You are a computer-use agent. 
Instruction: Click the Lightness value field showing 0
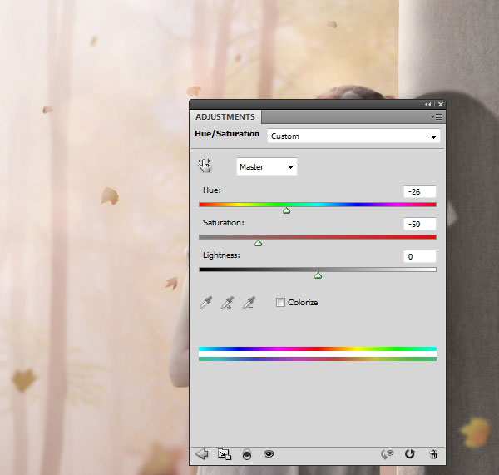tap(420, 256)
